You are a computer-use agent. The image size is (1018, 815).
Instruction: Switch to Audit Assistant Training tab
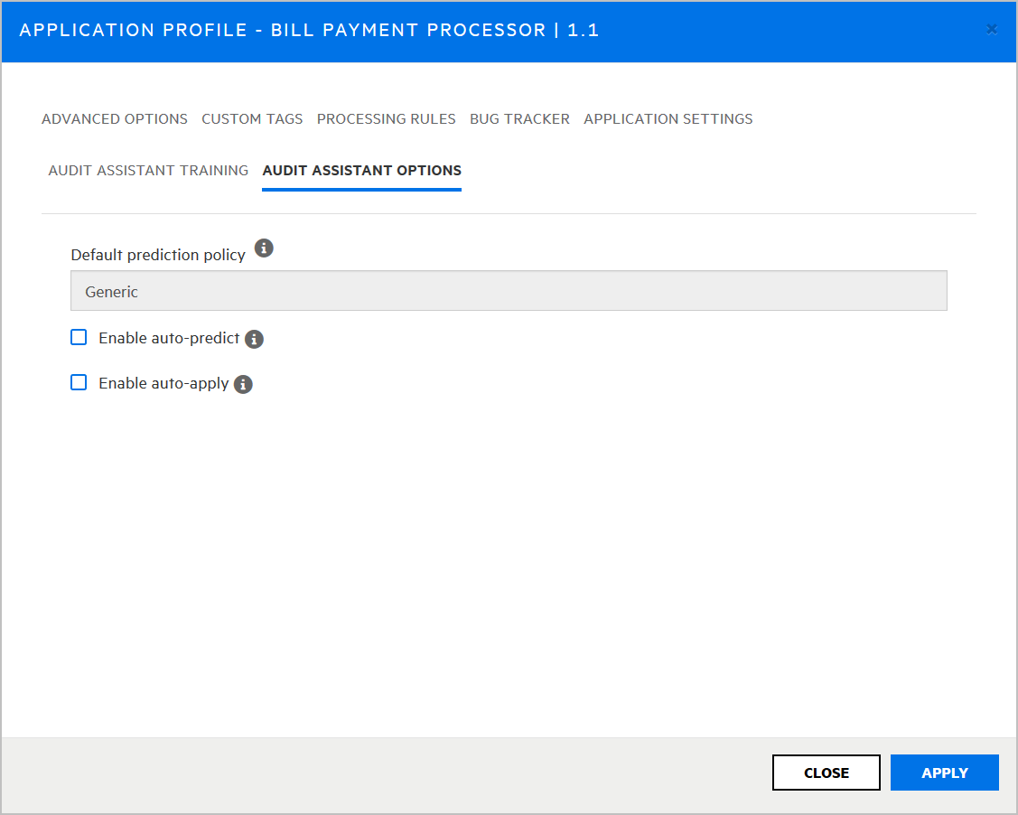coord(148,171)
